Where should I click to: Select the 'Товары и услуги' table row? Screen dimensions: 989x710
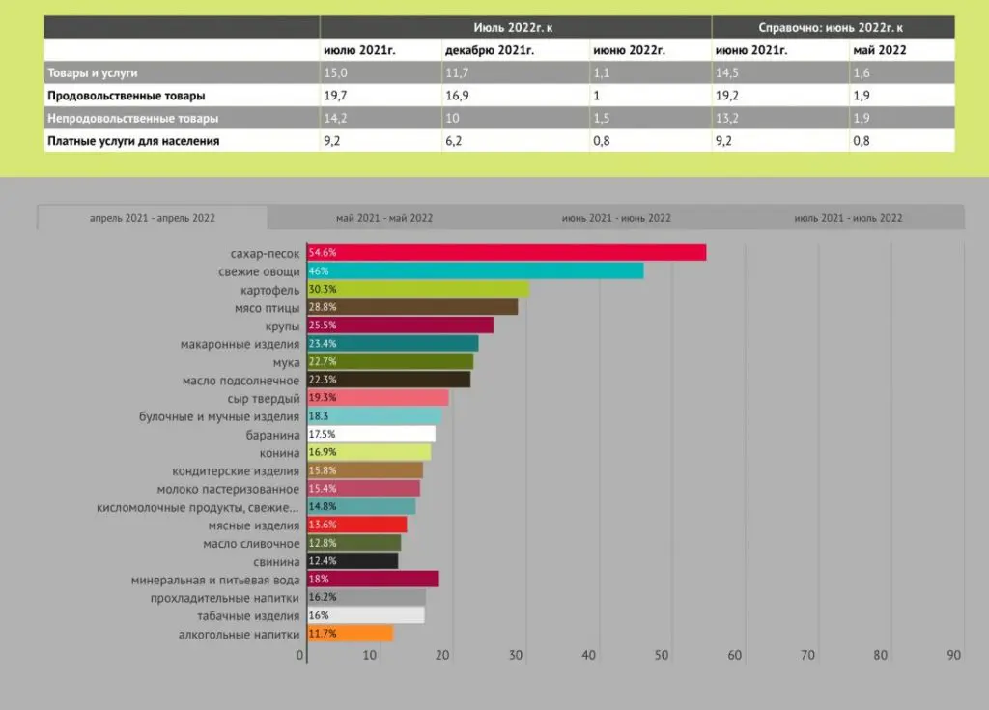click(85, 71)
